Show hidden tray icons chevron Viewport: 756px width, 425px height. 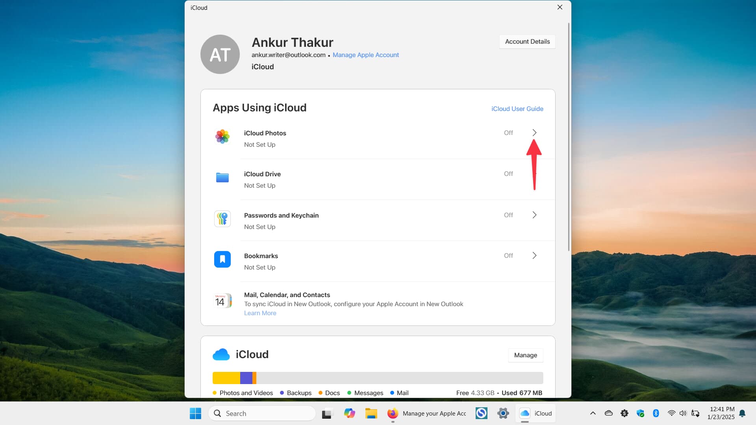(593, 413)
